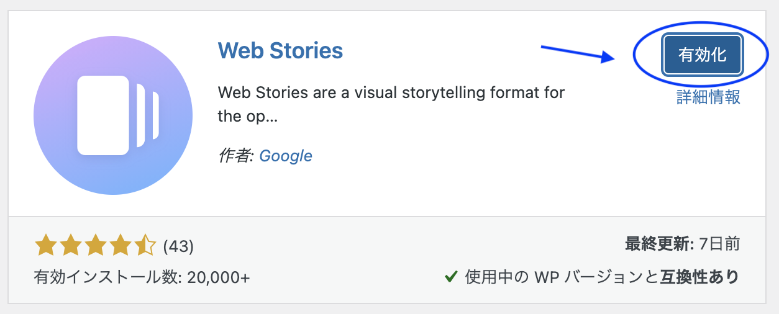779x314 pixels.
Task: Click the star rating display
Action: 95,246
